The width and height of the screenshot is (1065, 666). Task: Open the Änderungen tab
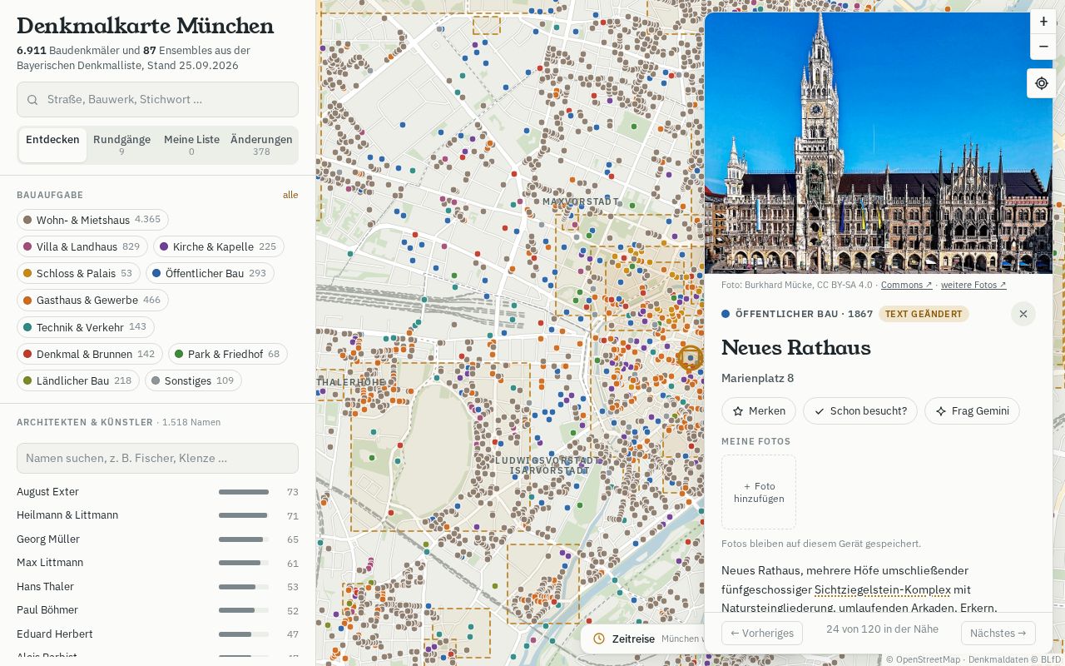click(x=261, y=145)
